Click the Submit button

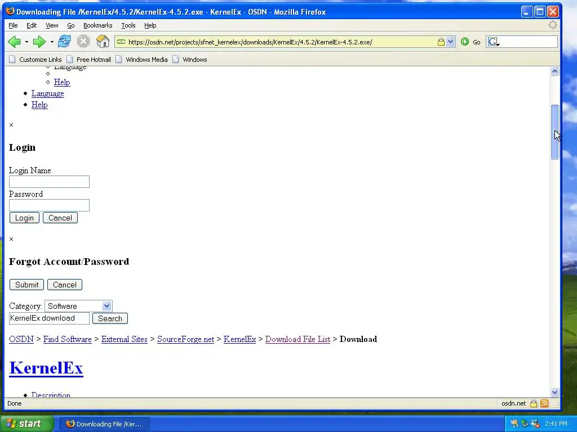coord(27,285)
